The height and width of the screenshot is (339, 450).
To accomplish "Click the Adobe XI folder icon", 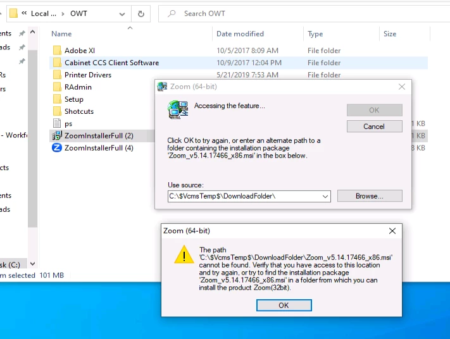I will pyautogui.click(x=57, y=51).
